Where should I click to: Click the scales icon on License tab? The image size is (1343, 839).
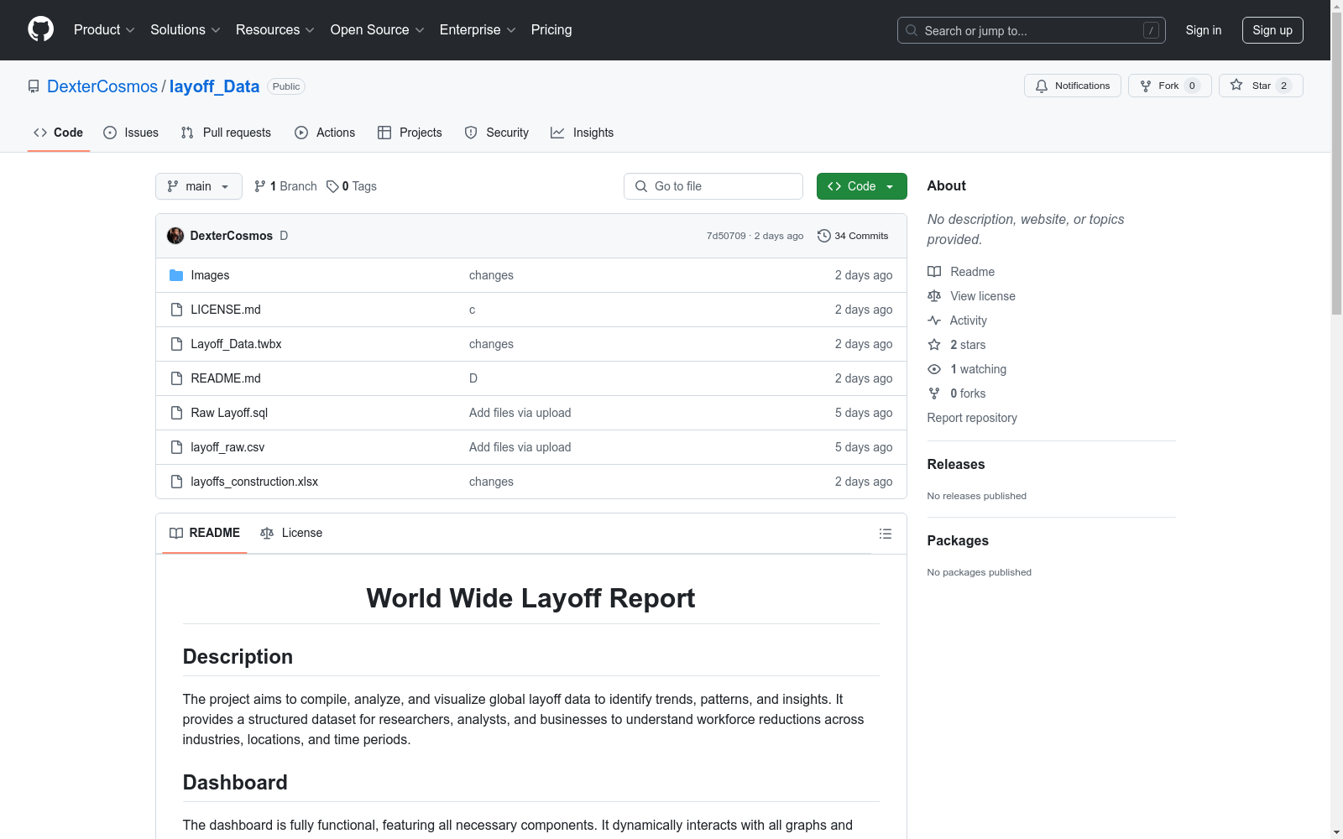click(267, 534)
